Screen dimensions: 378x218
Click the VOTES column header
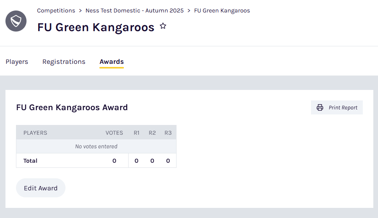[114, 133]
